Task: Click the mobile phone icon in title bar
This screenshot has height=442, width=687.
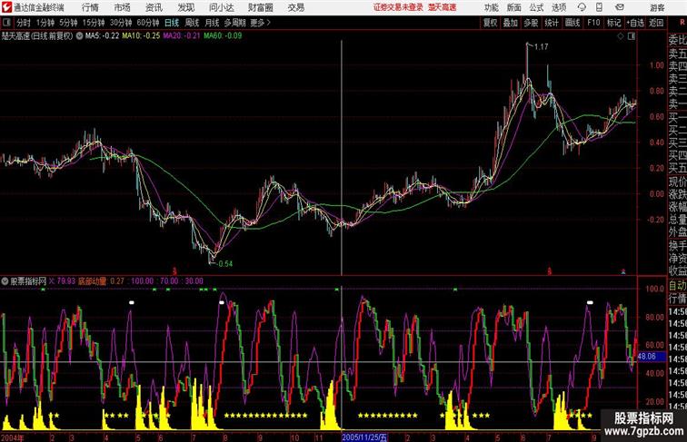Action: click(599, 7)
